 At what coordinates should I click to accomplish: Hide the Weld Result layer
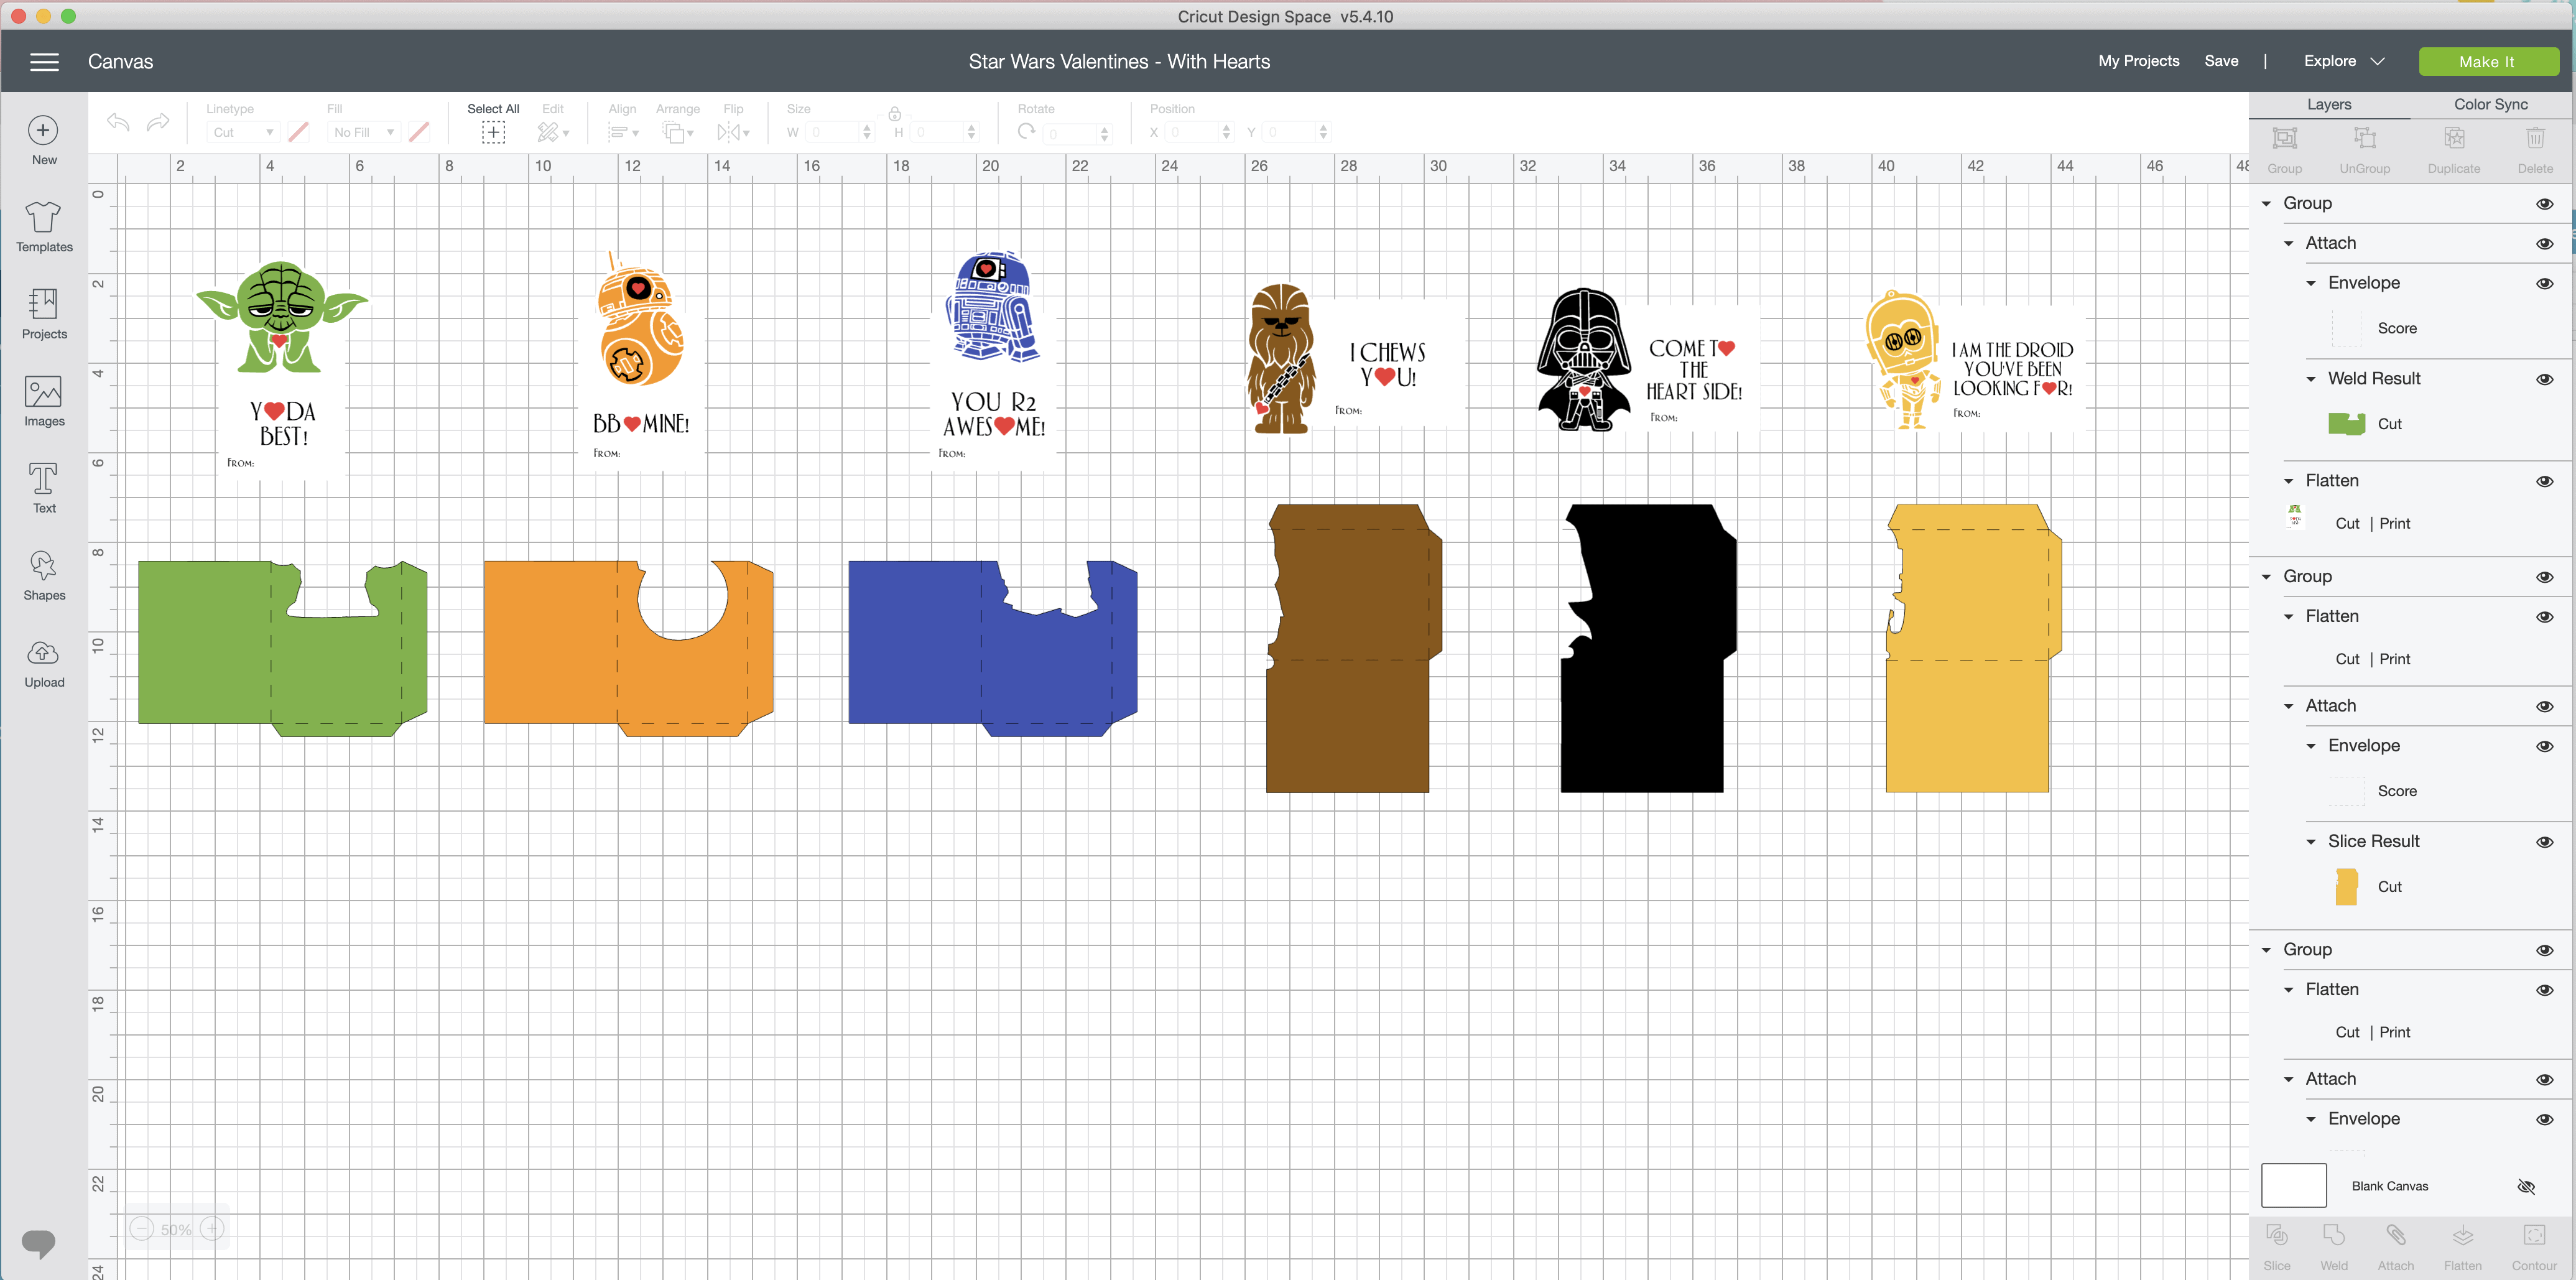tap(2544, 379)
